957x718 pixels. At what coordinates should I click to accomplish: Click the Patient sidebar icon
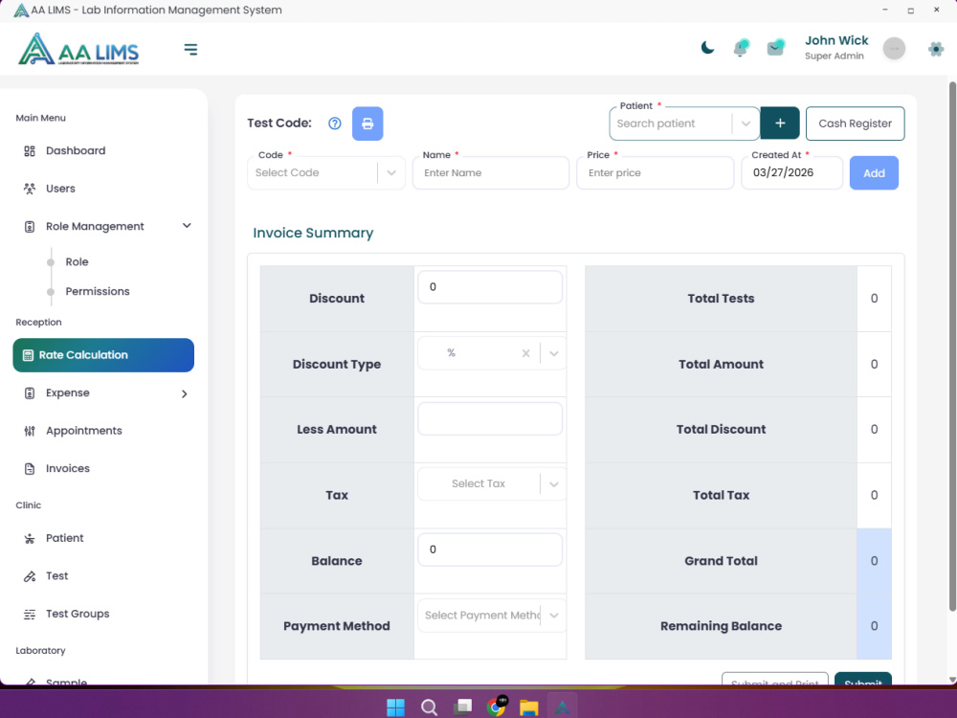[x=30, y=538]
